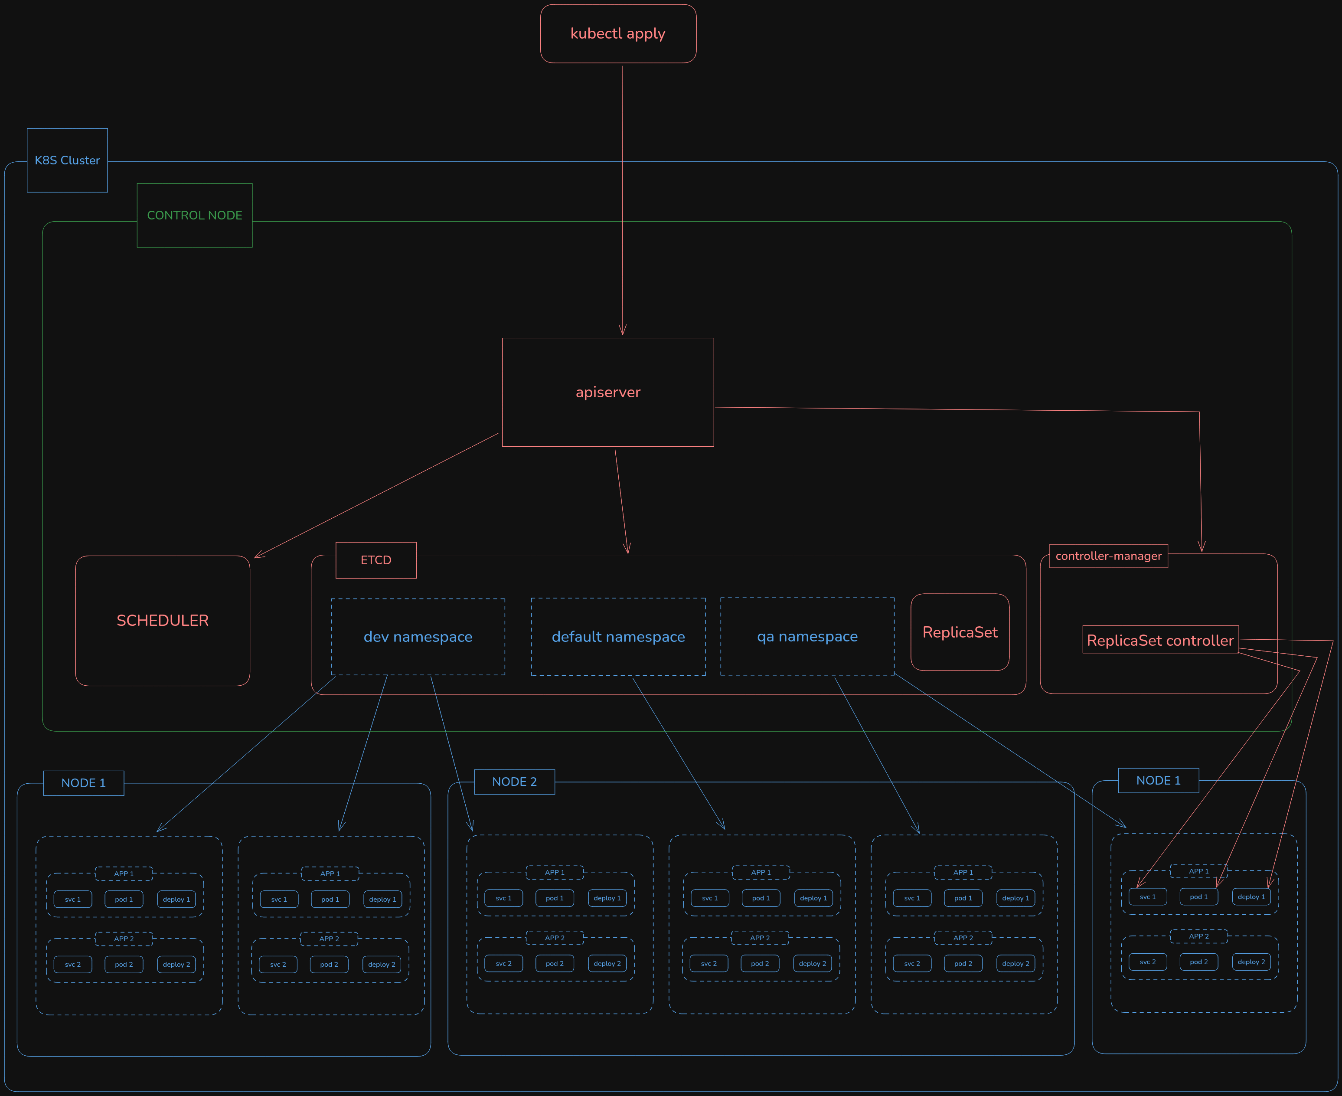Expand the APP 2 group in leftmost NODE 1
Image resolution: width=1342 pixels, height=1096 pixels.
click(124, 939)
